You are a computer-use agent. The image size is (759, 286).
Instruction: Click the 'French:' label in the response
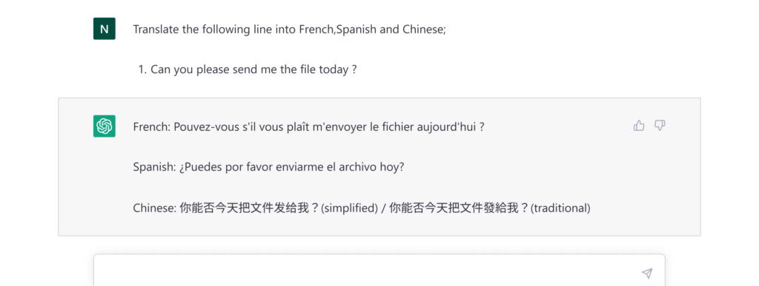[x=152, y=127]
